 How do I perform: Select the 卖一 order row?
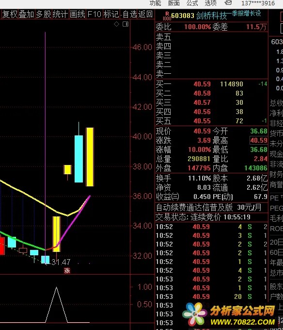coord(211,74)
